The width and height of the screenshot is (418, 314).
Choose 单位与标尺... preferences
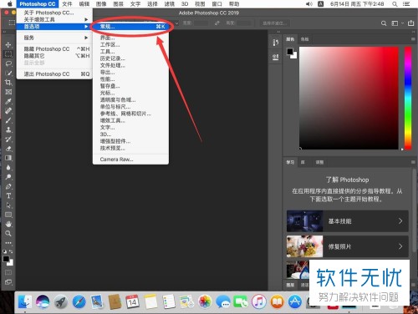(130, 107)
